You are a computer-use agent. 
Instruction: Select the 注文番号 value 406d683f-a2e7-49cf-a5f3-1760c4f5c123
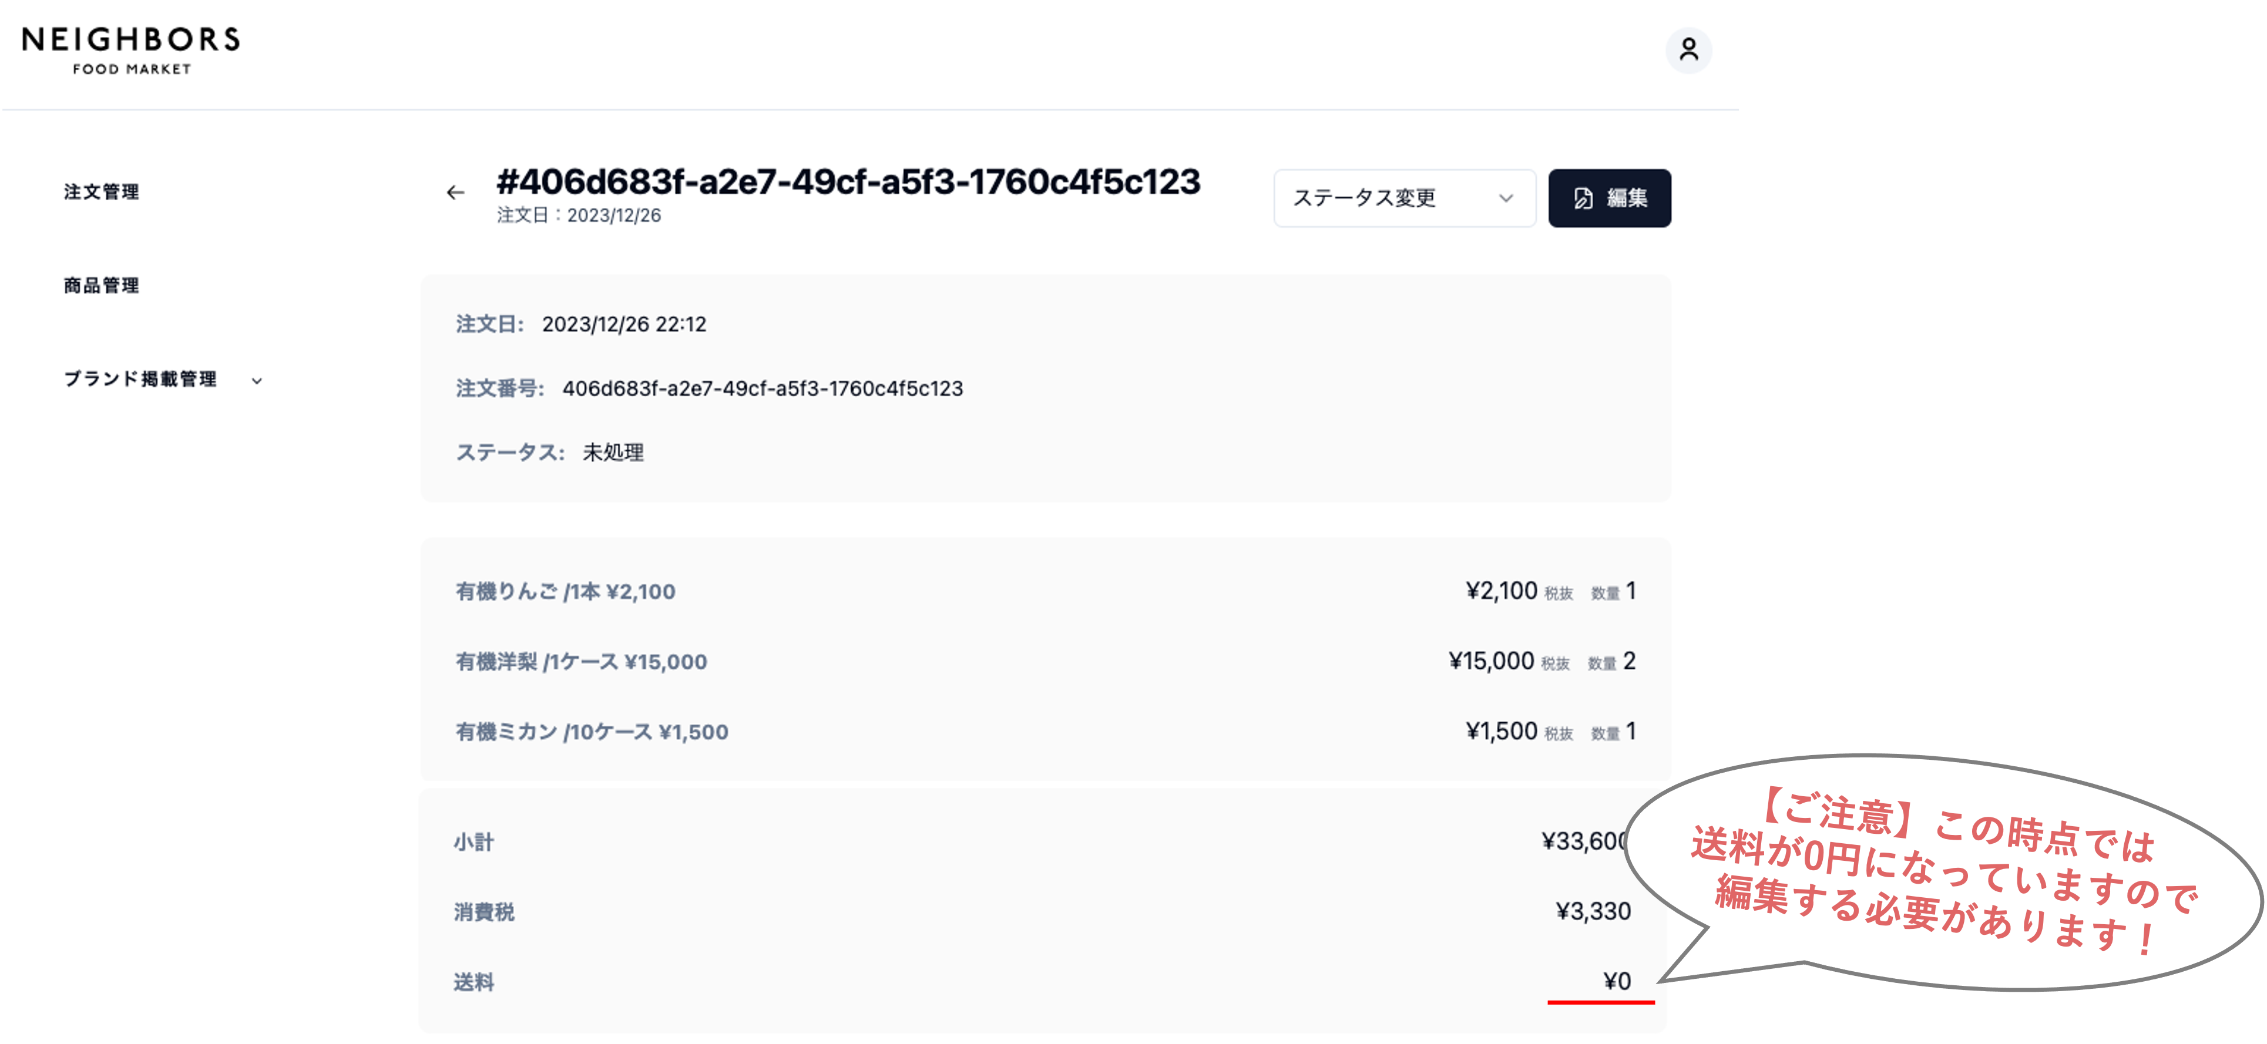pos(762,389)
